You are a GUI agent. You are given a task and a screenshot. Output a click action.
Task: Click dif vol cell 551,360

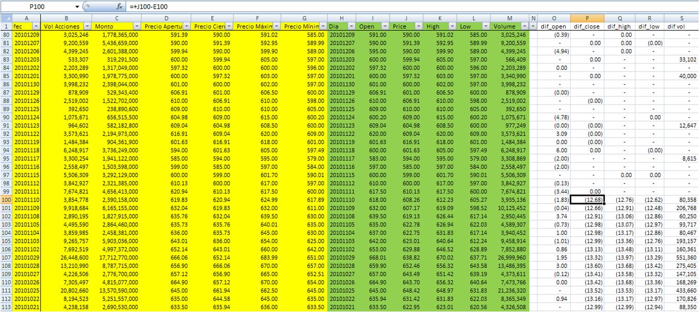coord(682,257)
